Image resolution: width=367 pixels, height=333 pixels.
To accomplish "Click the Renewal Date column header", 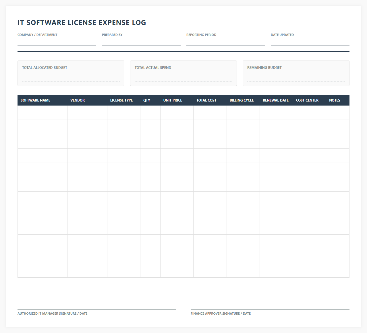I will pos(277,100).
